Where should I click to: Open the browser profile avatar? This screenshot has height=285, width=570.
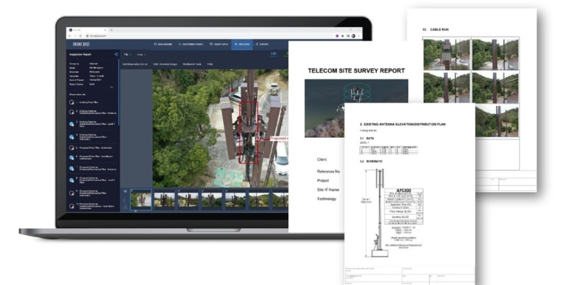[x=353, y=35]
